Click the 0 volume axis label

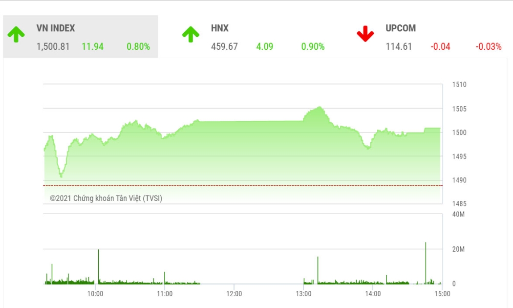pos(454,284)
